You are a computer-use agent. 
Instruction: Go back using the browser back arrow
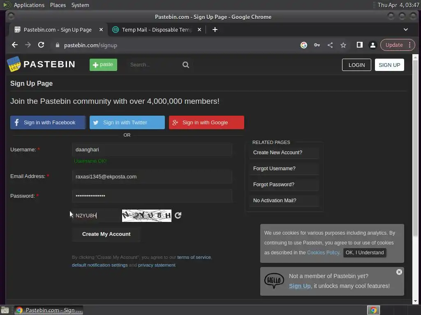tap(15, 45)
